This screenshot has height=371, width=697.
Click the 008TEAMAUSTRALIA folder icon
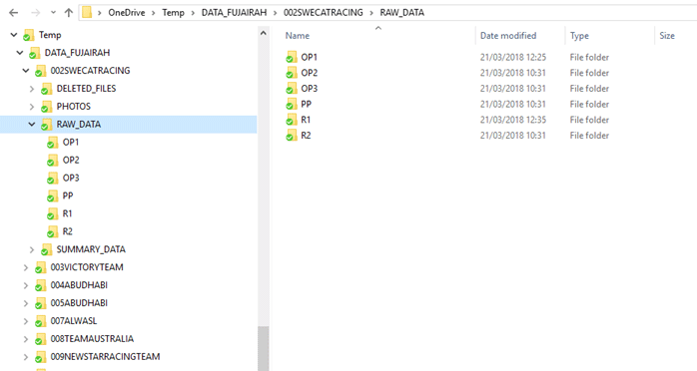(x=41, y=339)
